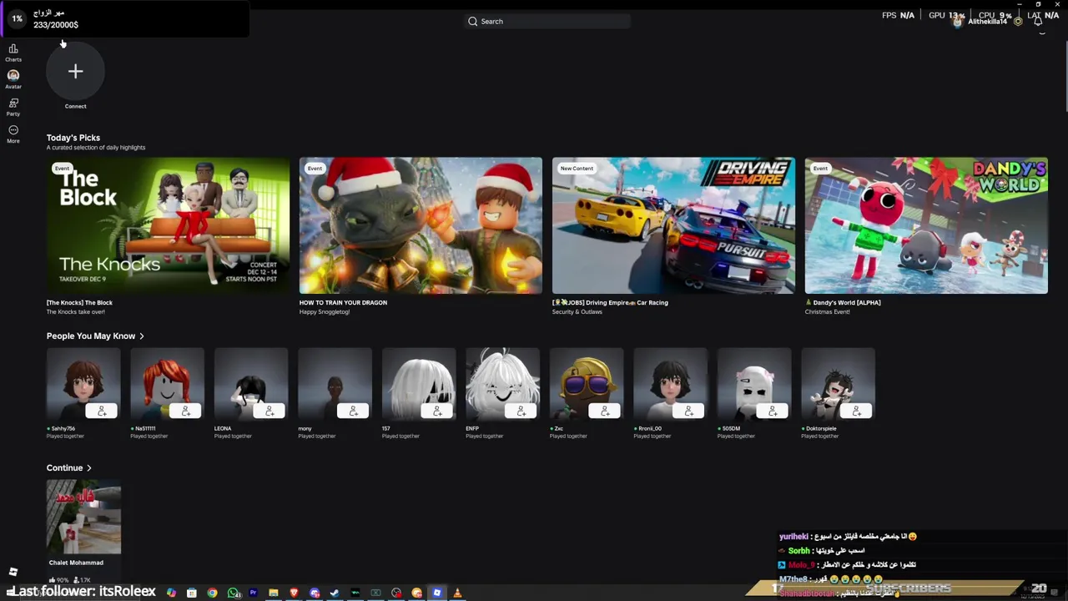Viewport: 1068px width, 601px height.
Task: Open Zxc avatar card
Action: click(x=587, y=384)
